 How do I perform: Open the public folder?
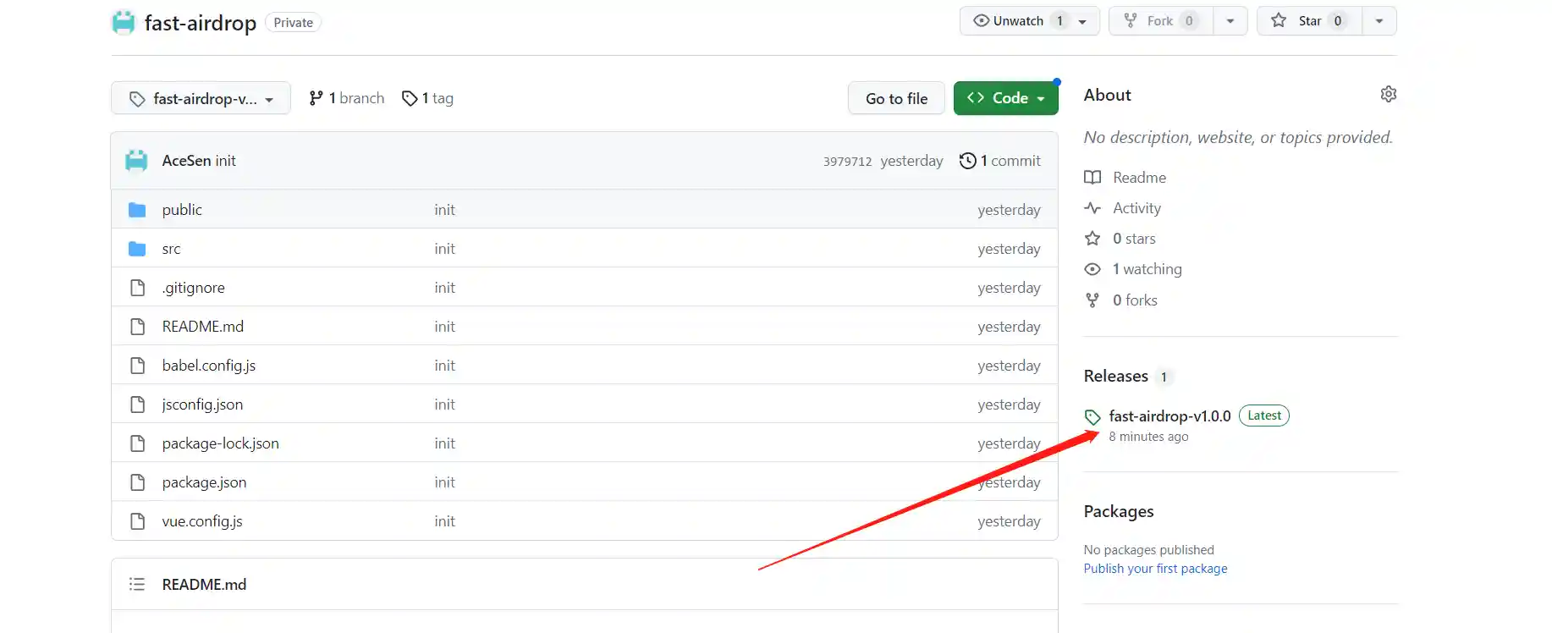coord(182,210)
